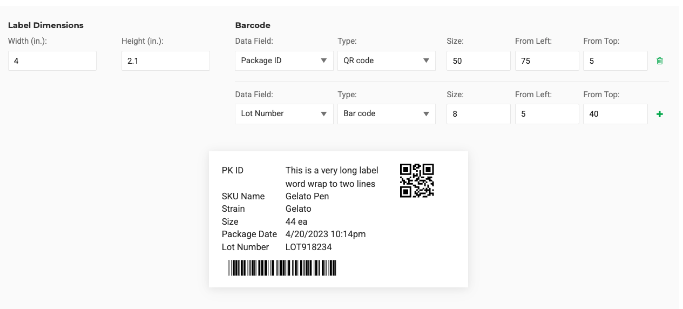This screenshot has height=309, width=683.
Task: Open the Lot Number data field dropdown
Action: (284, 113)
